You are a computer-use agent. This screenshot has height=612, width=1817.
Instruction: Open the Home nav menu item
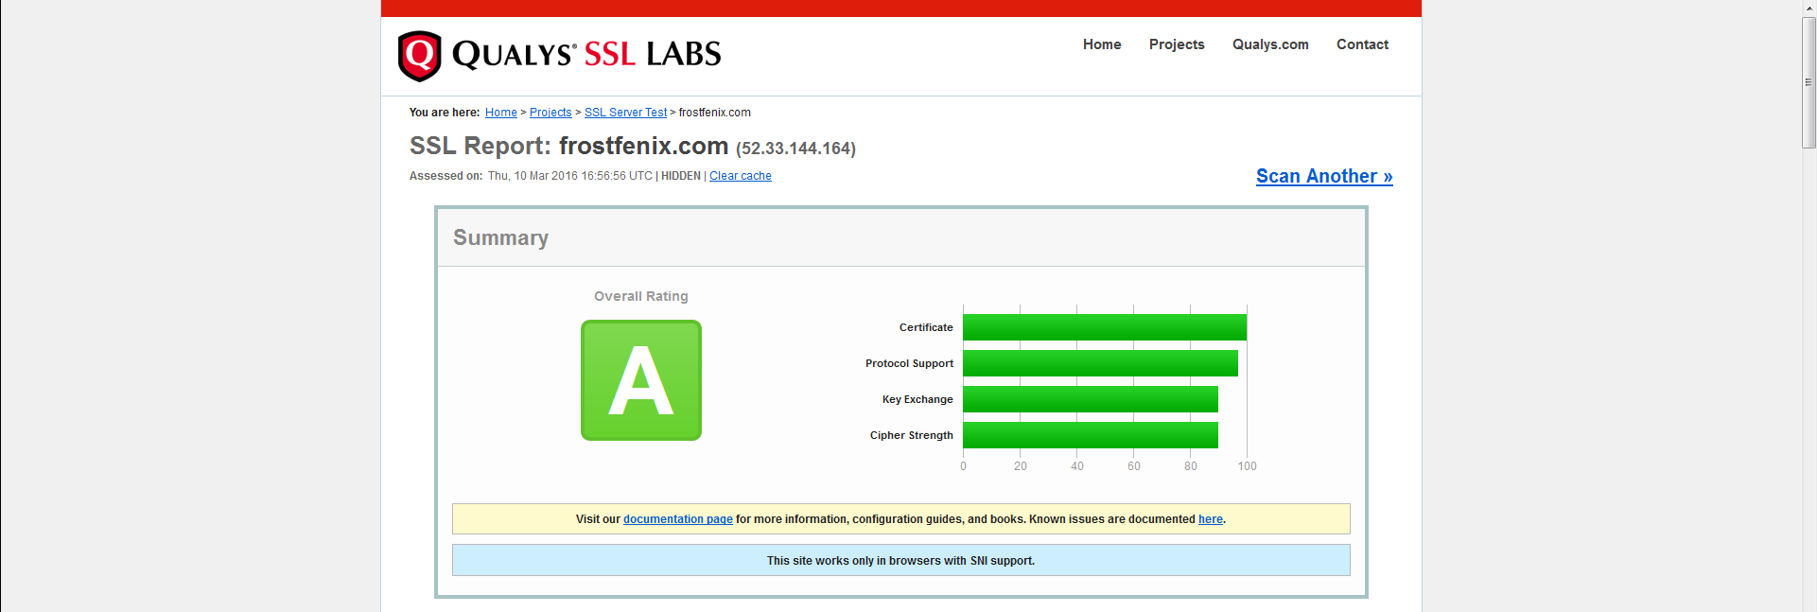1102,44
